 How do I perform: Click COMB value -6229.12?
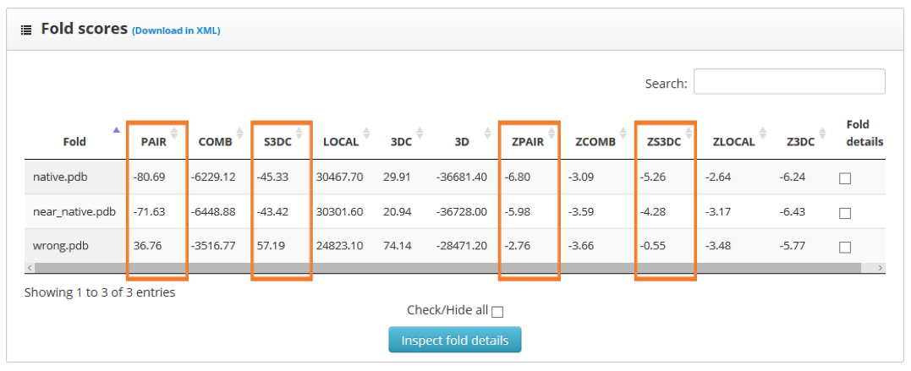(x=213, y=177)
